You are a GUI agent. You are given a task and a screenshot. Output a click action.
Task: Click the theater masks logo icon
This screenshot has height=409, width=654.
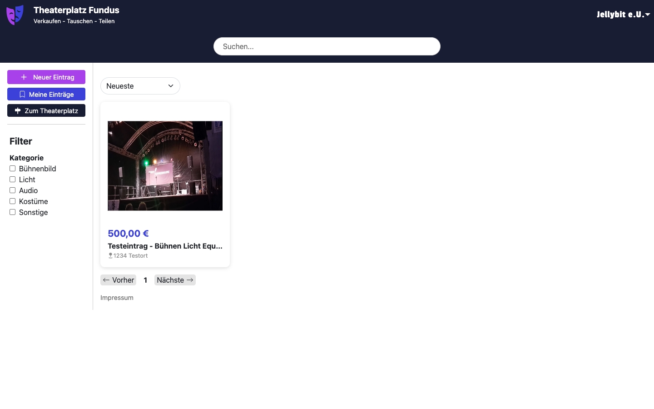tap(15, 15)
